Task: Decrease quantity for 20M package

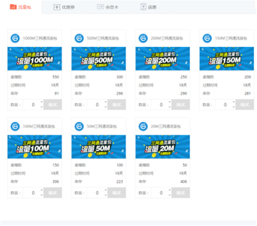Action: click(x=170, y=195)
